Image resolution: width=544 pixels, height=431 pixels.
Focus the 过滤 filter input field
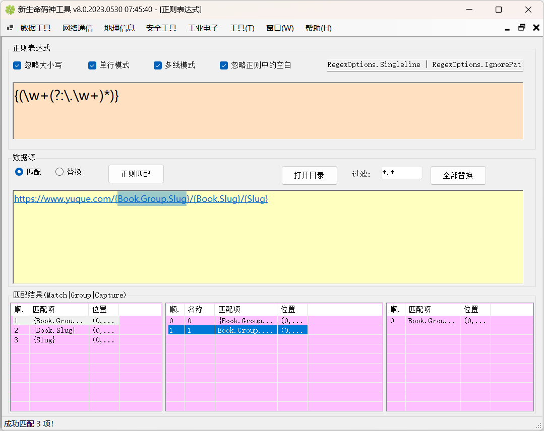click(x=402, y=173)
